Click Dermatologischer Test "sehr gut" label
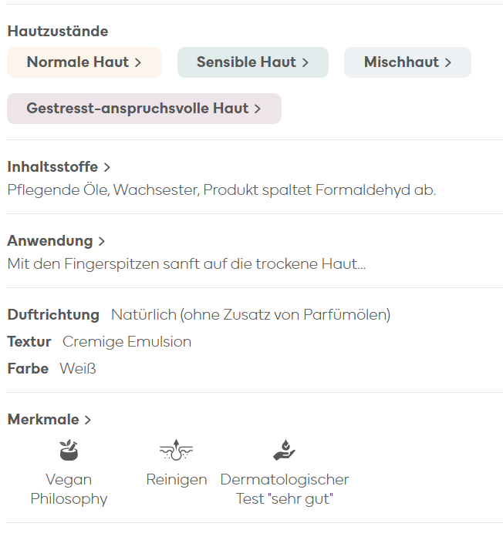 pos(285,489)
